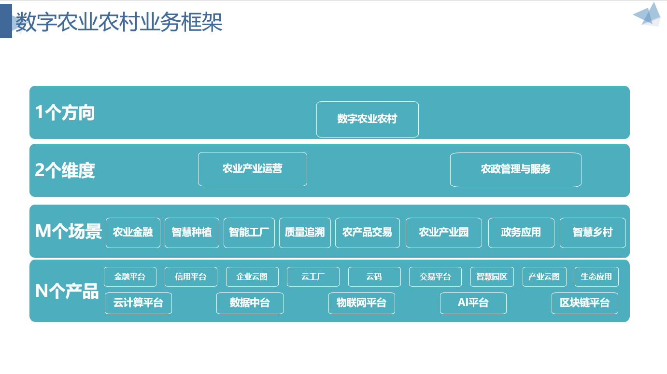Image resolution: width=667 pixels, height=374 pixels.
Task: Click the 产业云图 product box
Action: 544,277
